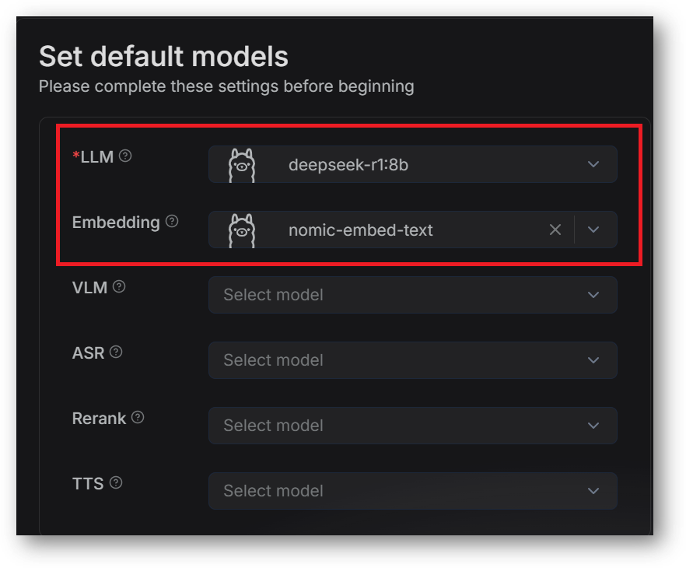Image resolution: width=686 pixels, height=568 pixels.
Task: Click the chevron arrow in the LLM field
Action: tap(593, 164)
